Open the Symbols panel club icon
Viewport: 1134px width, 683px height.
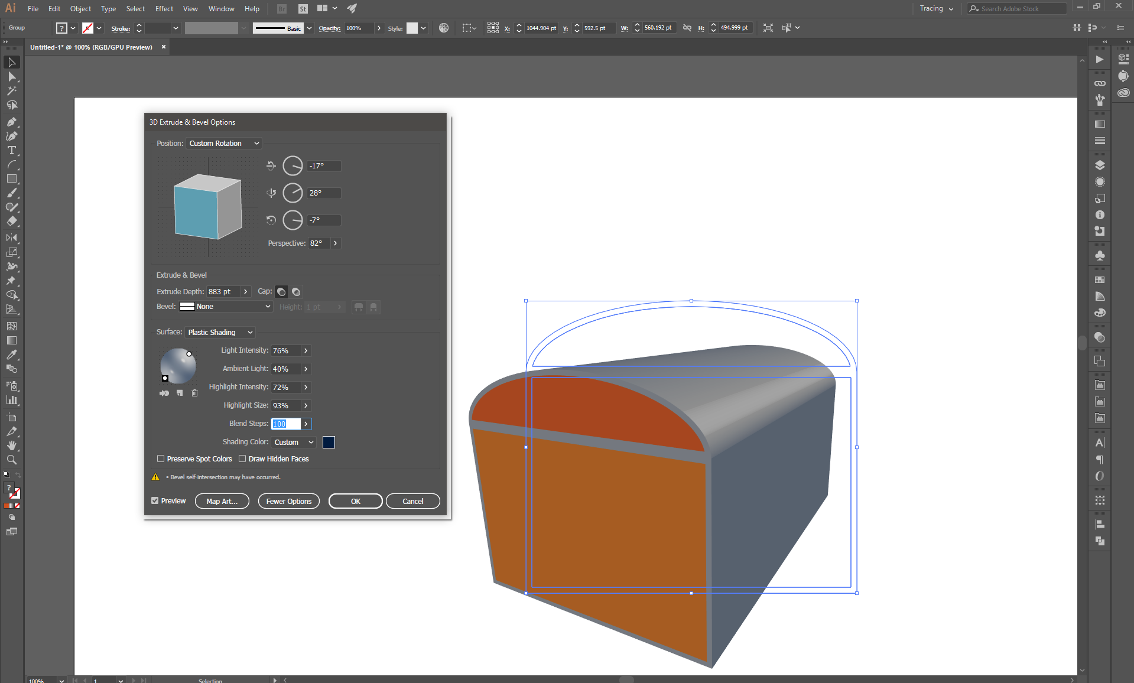click(x=1100, y=256)
